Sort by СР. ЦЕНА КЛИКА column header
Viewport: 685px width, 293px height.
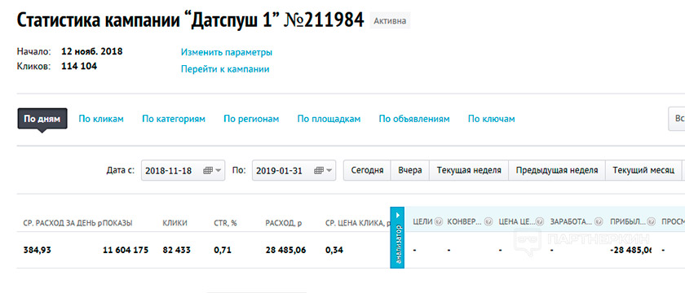tap(358, 223)
